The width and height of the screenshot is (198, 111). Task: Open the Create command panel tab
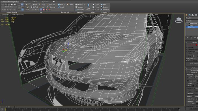(x=186, y=15)
